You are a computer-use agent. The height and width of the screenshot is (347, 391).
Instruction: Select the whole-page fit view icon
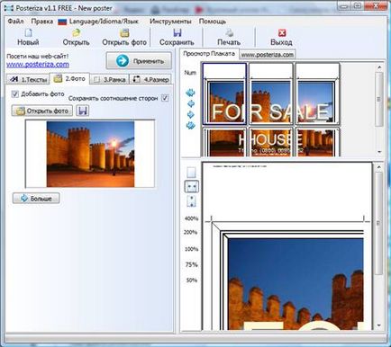[191, 173]
